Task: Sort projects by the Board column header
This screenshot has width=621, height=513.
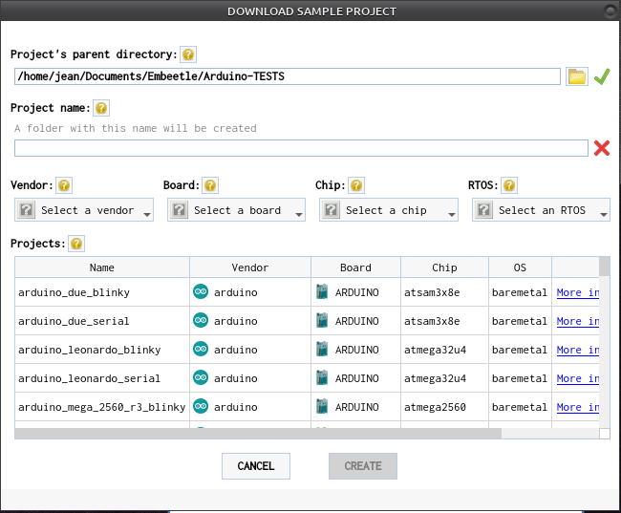Action: tap(355, 267)
